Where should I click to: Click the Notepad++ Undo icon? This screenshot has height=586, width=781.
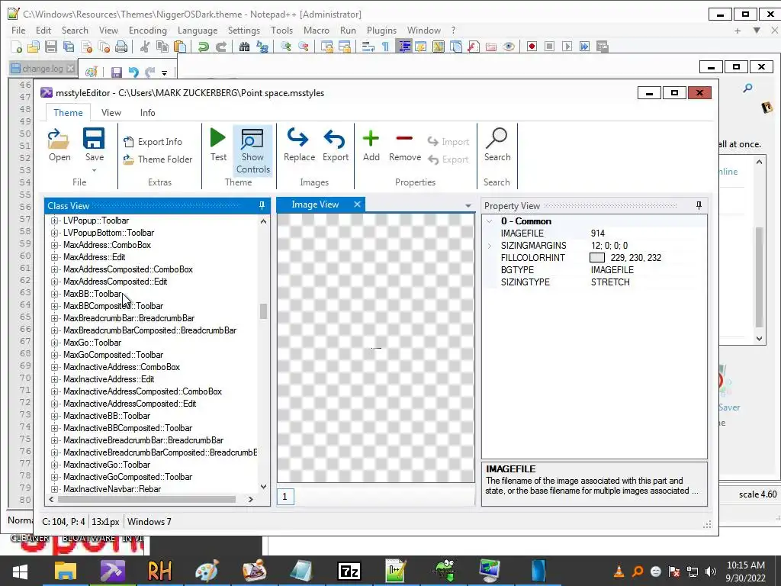tap(203, 47)
